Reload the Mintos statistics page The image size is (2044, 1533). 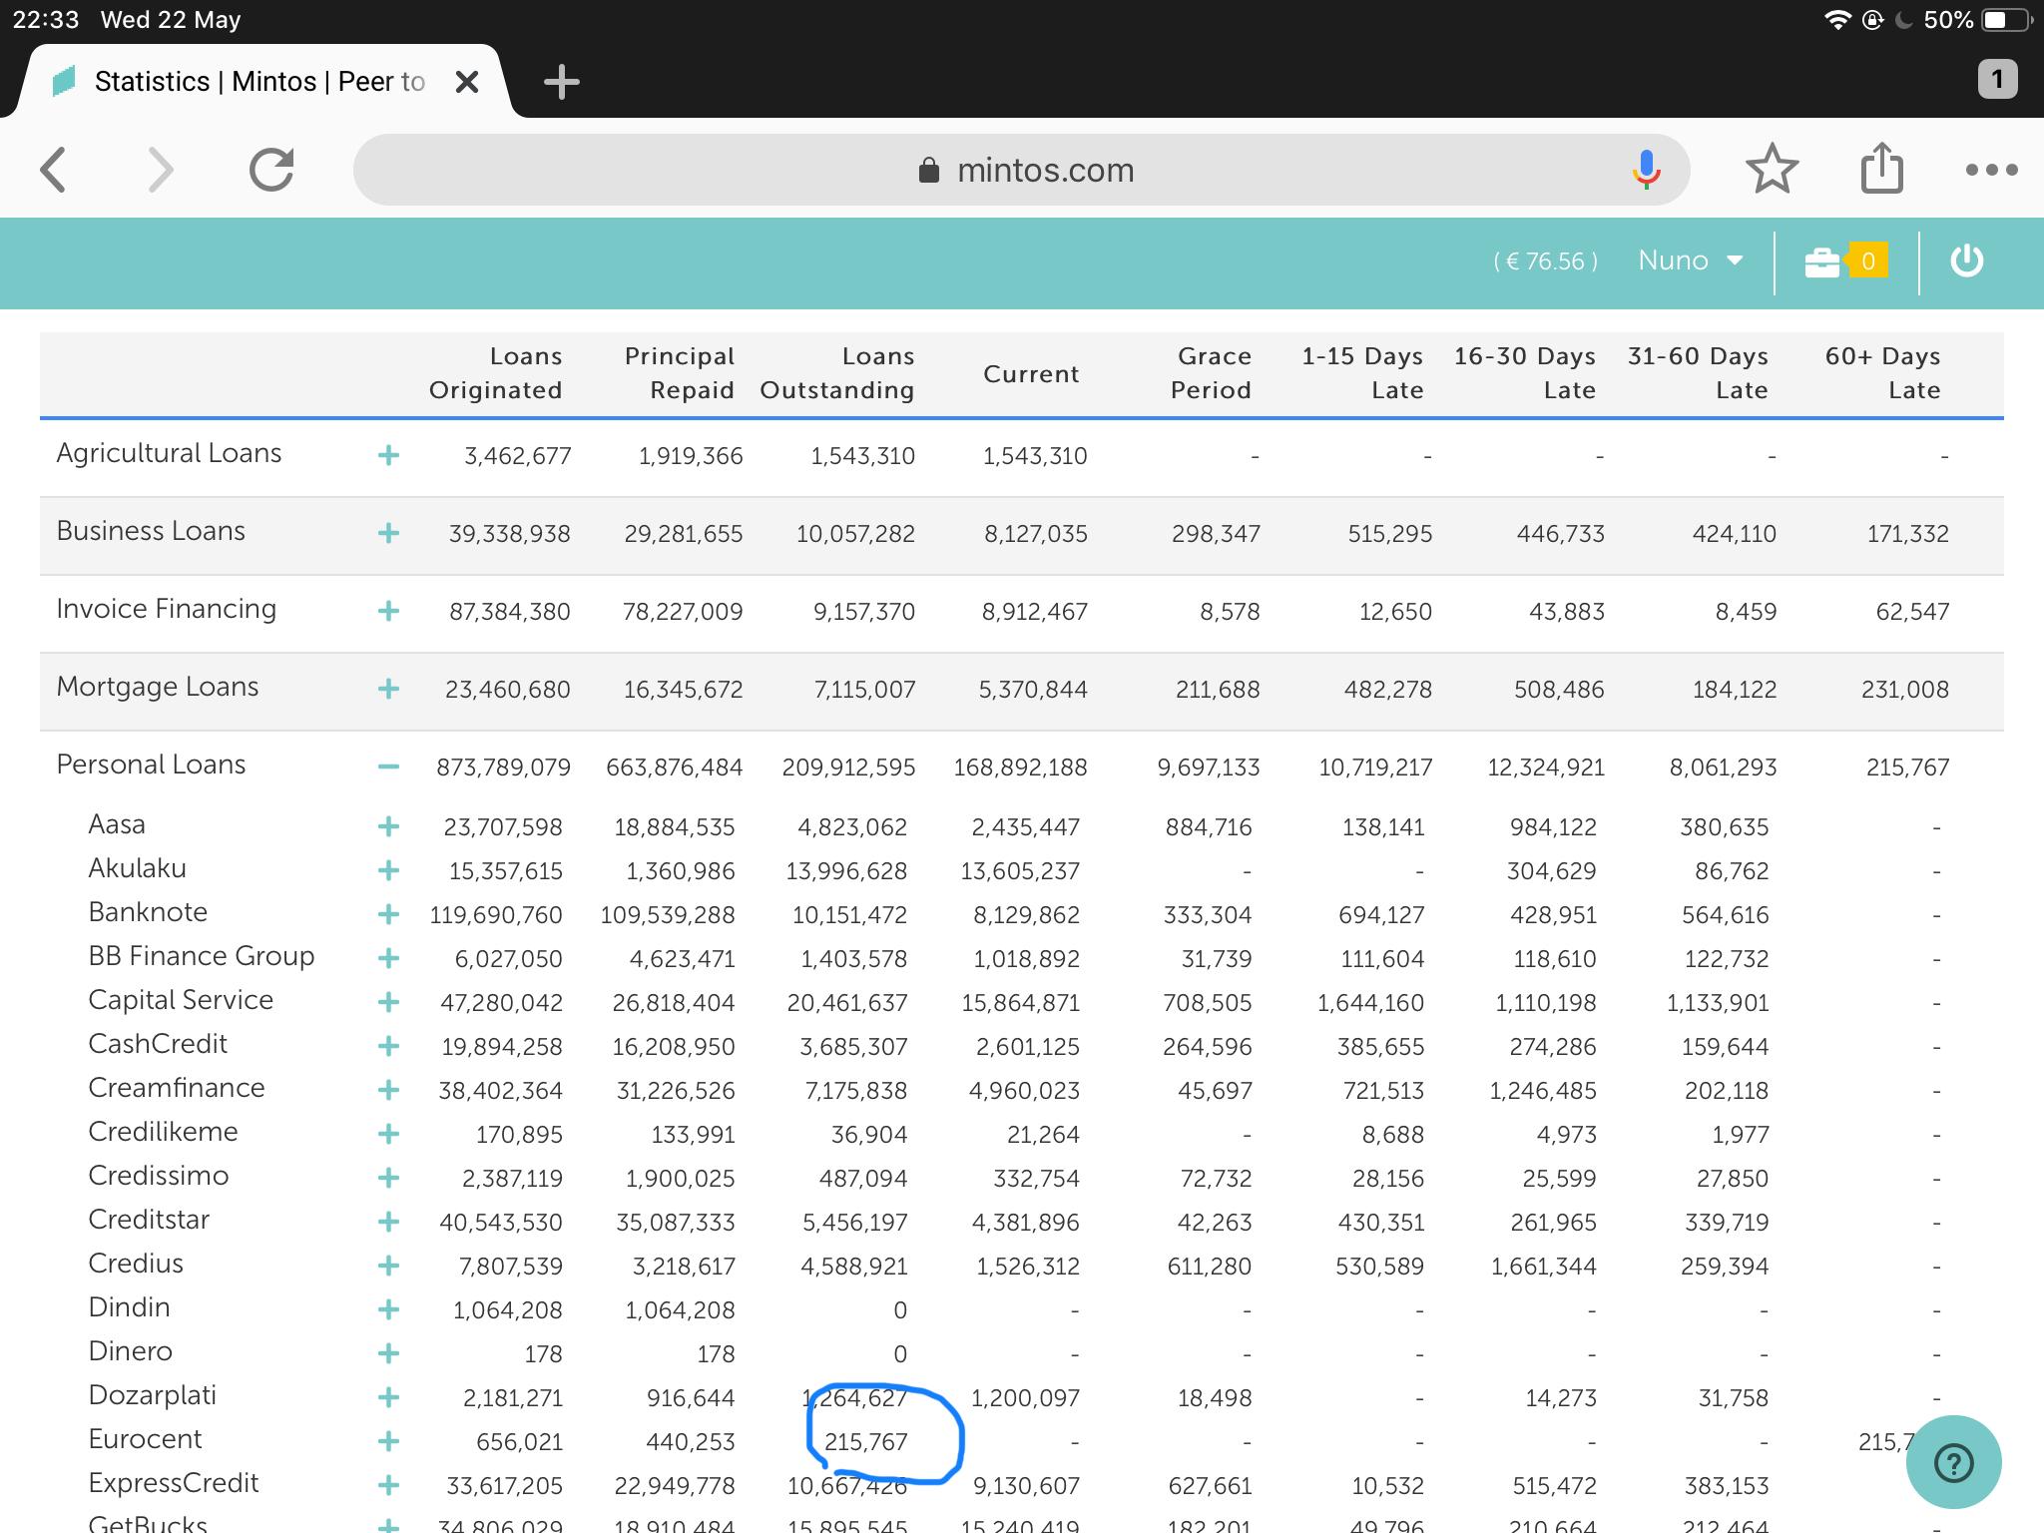pyautogui.click(x=271, y=170)
